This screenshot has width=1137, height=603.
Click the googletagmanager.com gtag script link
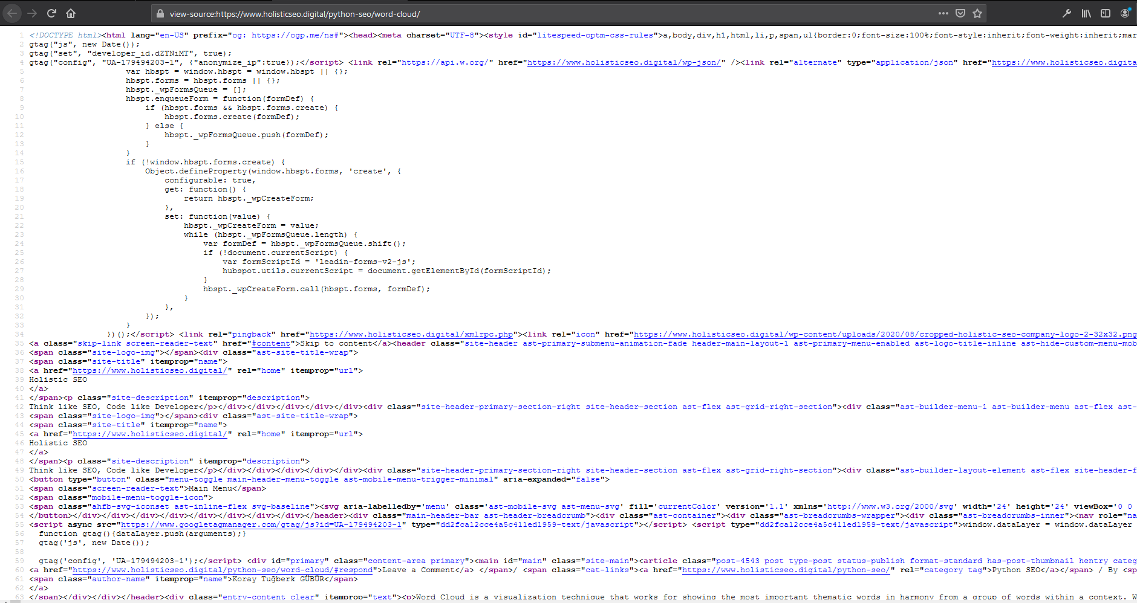click(x=260, y=524)
